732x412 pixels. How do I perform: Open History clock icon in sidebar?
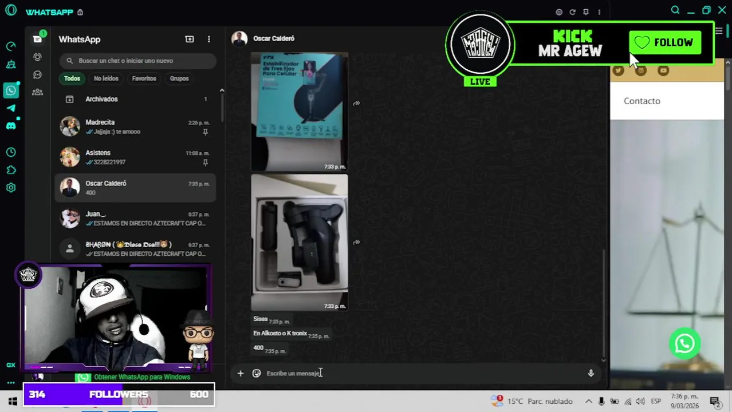[11, 152]
